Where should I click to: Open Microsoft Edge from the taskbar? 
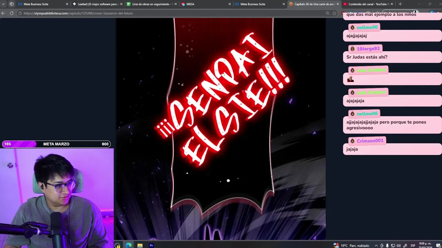tap(128, 245)
